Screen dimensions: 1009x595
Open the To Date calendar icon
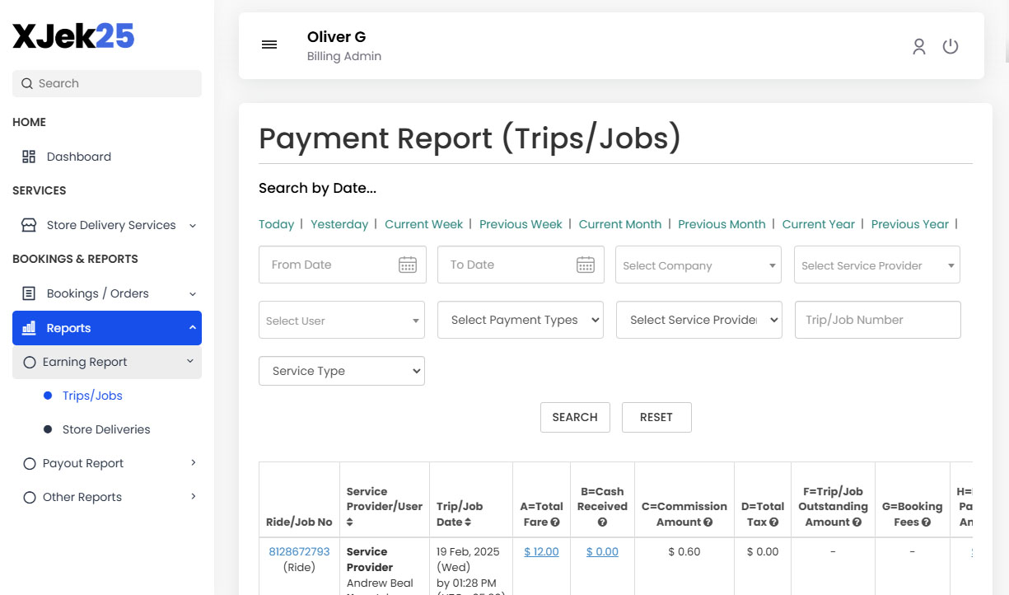tap(586, 264)
